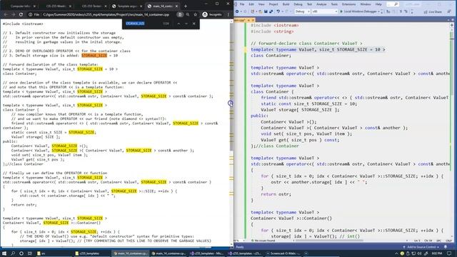Close the find-in-page bar
This screenshot has height=257, width=457.
[x=194, y=24]
